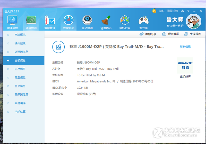206x144 pixels.
Task: Click 视频设备 (启用) onboard device text
Action: [x=87, y=94]
